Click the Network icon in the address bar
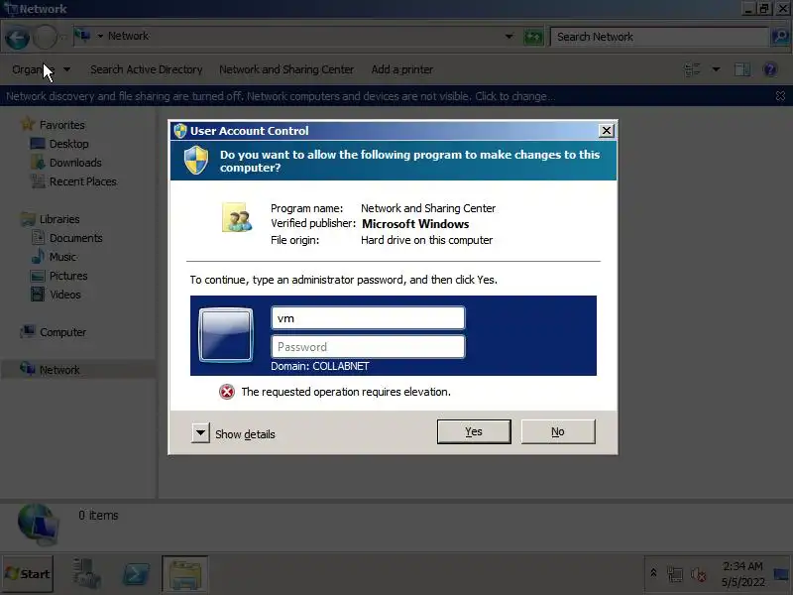Viewport: 793px width, 595px height. point(82,36)
